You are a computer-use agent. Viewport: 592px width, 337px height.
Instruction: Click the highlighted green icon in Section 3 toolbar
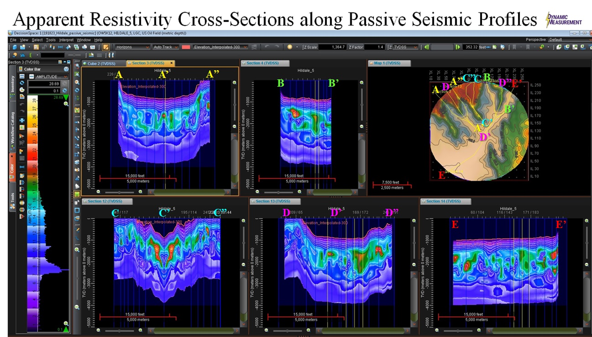[77, 194]
